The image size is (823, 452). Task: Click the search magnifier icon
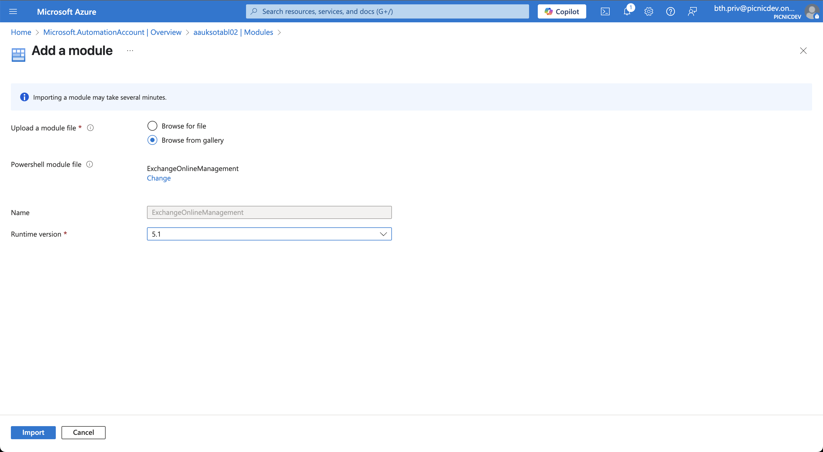click(x=254, y=11)
